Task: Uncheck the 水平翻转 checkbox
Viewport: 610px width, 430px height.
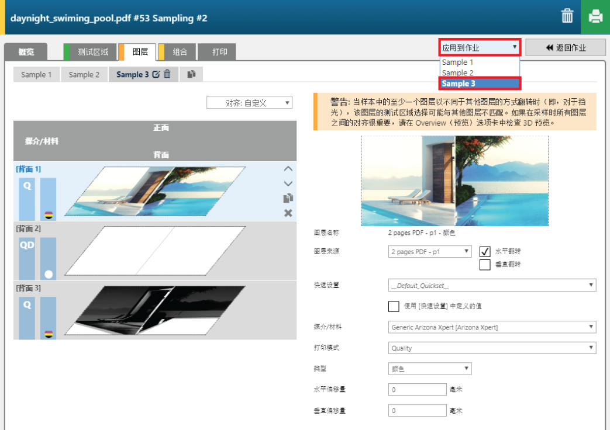Action: [x=484, y=251]
